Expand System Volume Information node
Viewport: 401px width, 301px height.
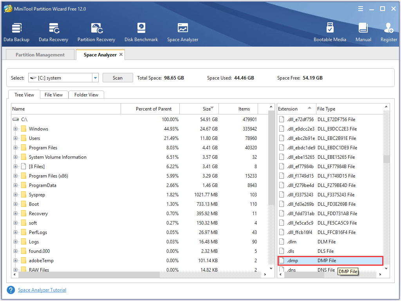coord(15,157)
